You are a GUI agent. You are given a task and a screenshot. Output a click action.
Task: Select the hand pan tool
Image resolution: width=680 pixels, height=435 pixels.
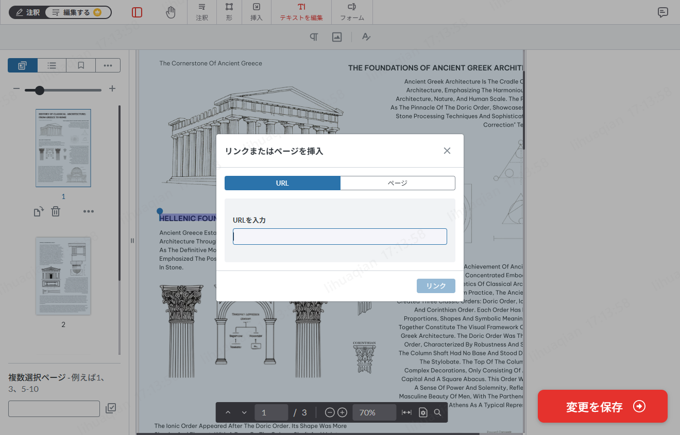(x=171, y=12)
